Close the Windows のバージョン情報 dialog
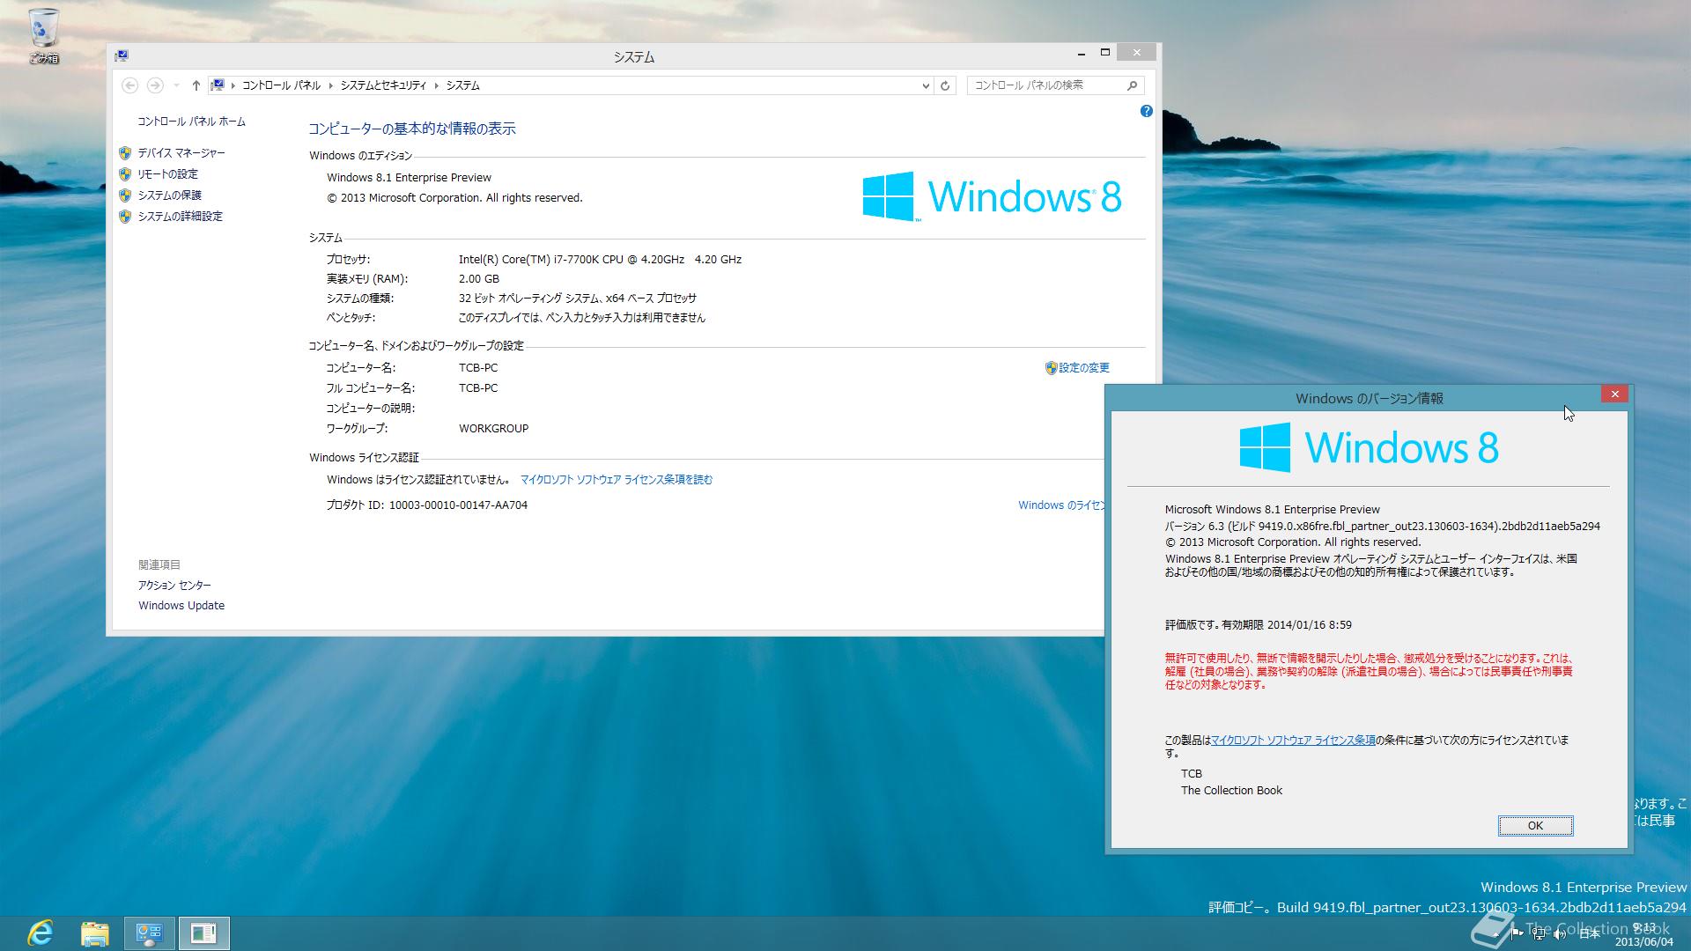 coord(1614,394)
